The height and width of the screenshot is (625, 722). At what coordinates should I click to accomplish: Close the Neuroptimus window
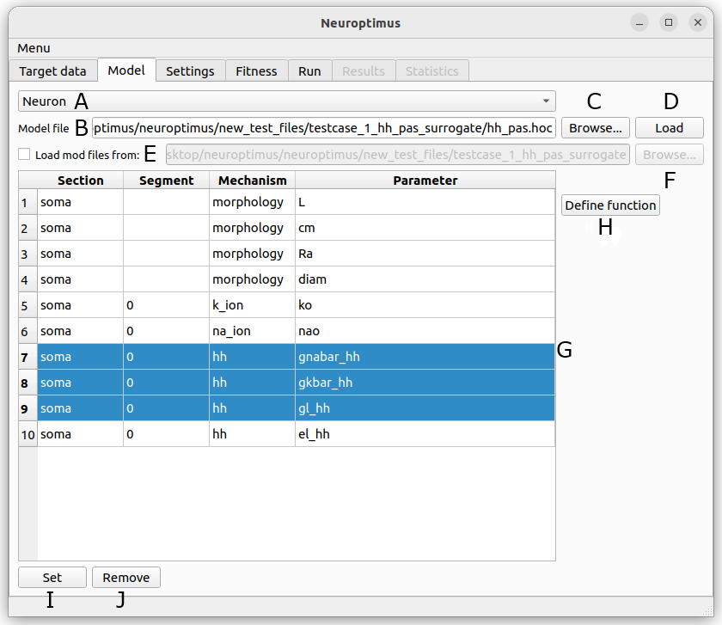pyautogui.click(x=698, y=22)
